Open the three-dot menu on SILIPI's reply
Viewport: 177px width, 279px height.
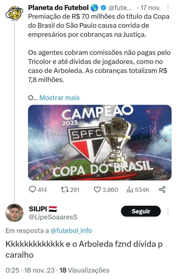(168, 211)
